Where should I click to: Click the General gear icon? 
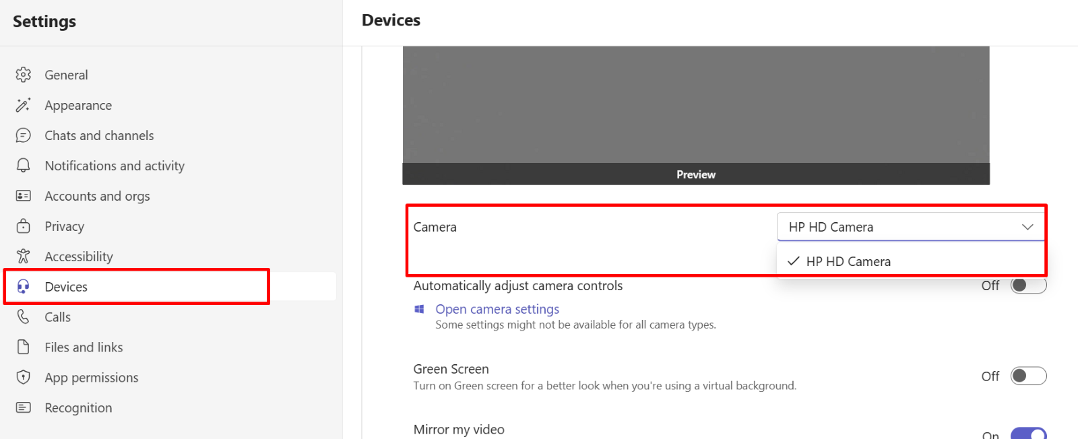[24, 75]
